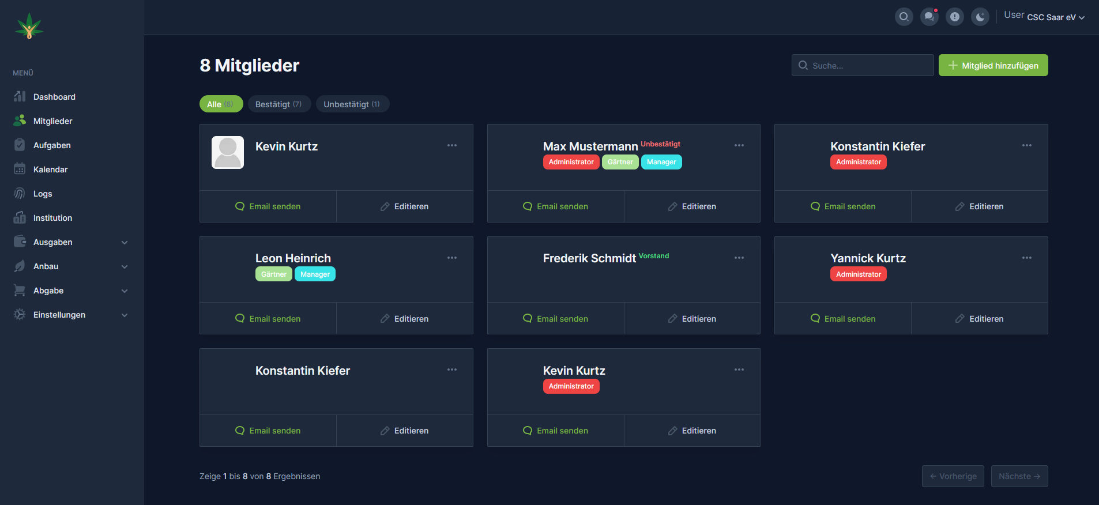Open three-dot menu on Kevin Kurtz Administrator card
Screen dimensions: 1099x505
(739, 370)
